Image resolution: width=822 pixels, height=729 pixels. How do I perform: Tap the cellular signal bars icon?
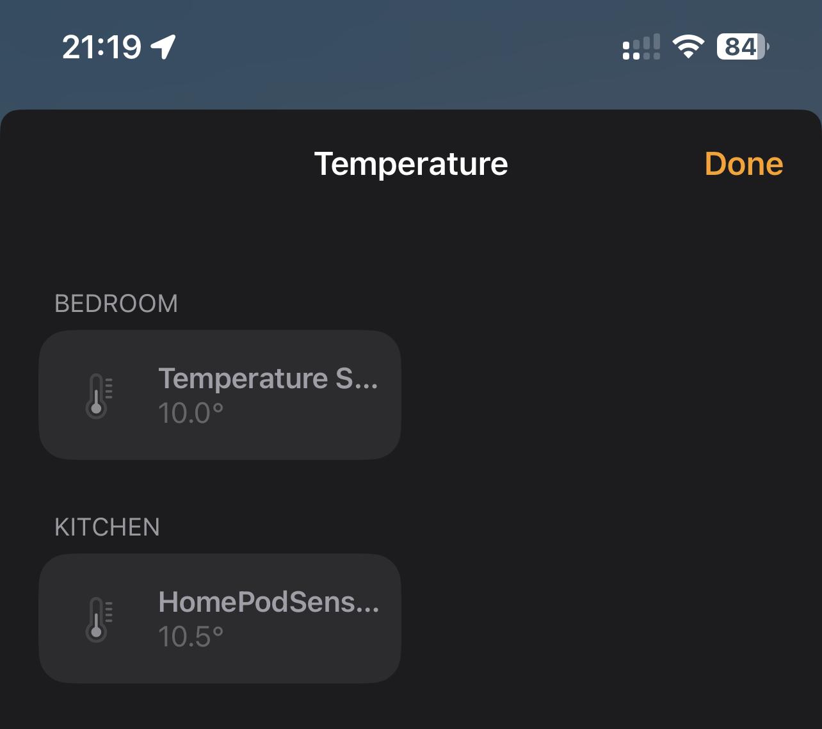pyautogui.click(x=641, y=47)
